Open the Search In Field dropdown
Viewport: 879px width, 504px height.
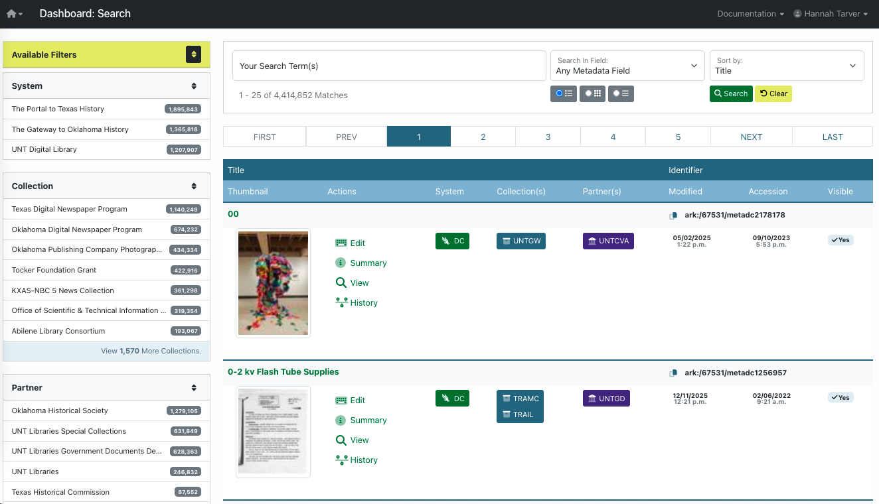tap(627, 65)
